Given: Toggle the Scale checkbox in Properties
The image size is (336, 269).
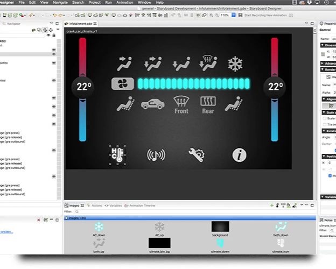Looking at the screenshot, I should (325, 118).
